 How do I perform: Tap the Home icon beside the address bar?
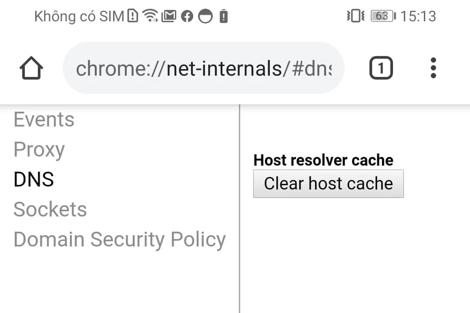tap(31, 68)
